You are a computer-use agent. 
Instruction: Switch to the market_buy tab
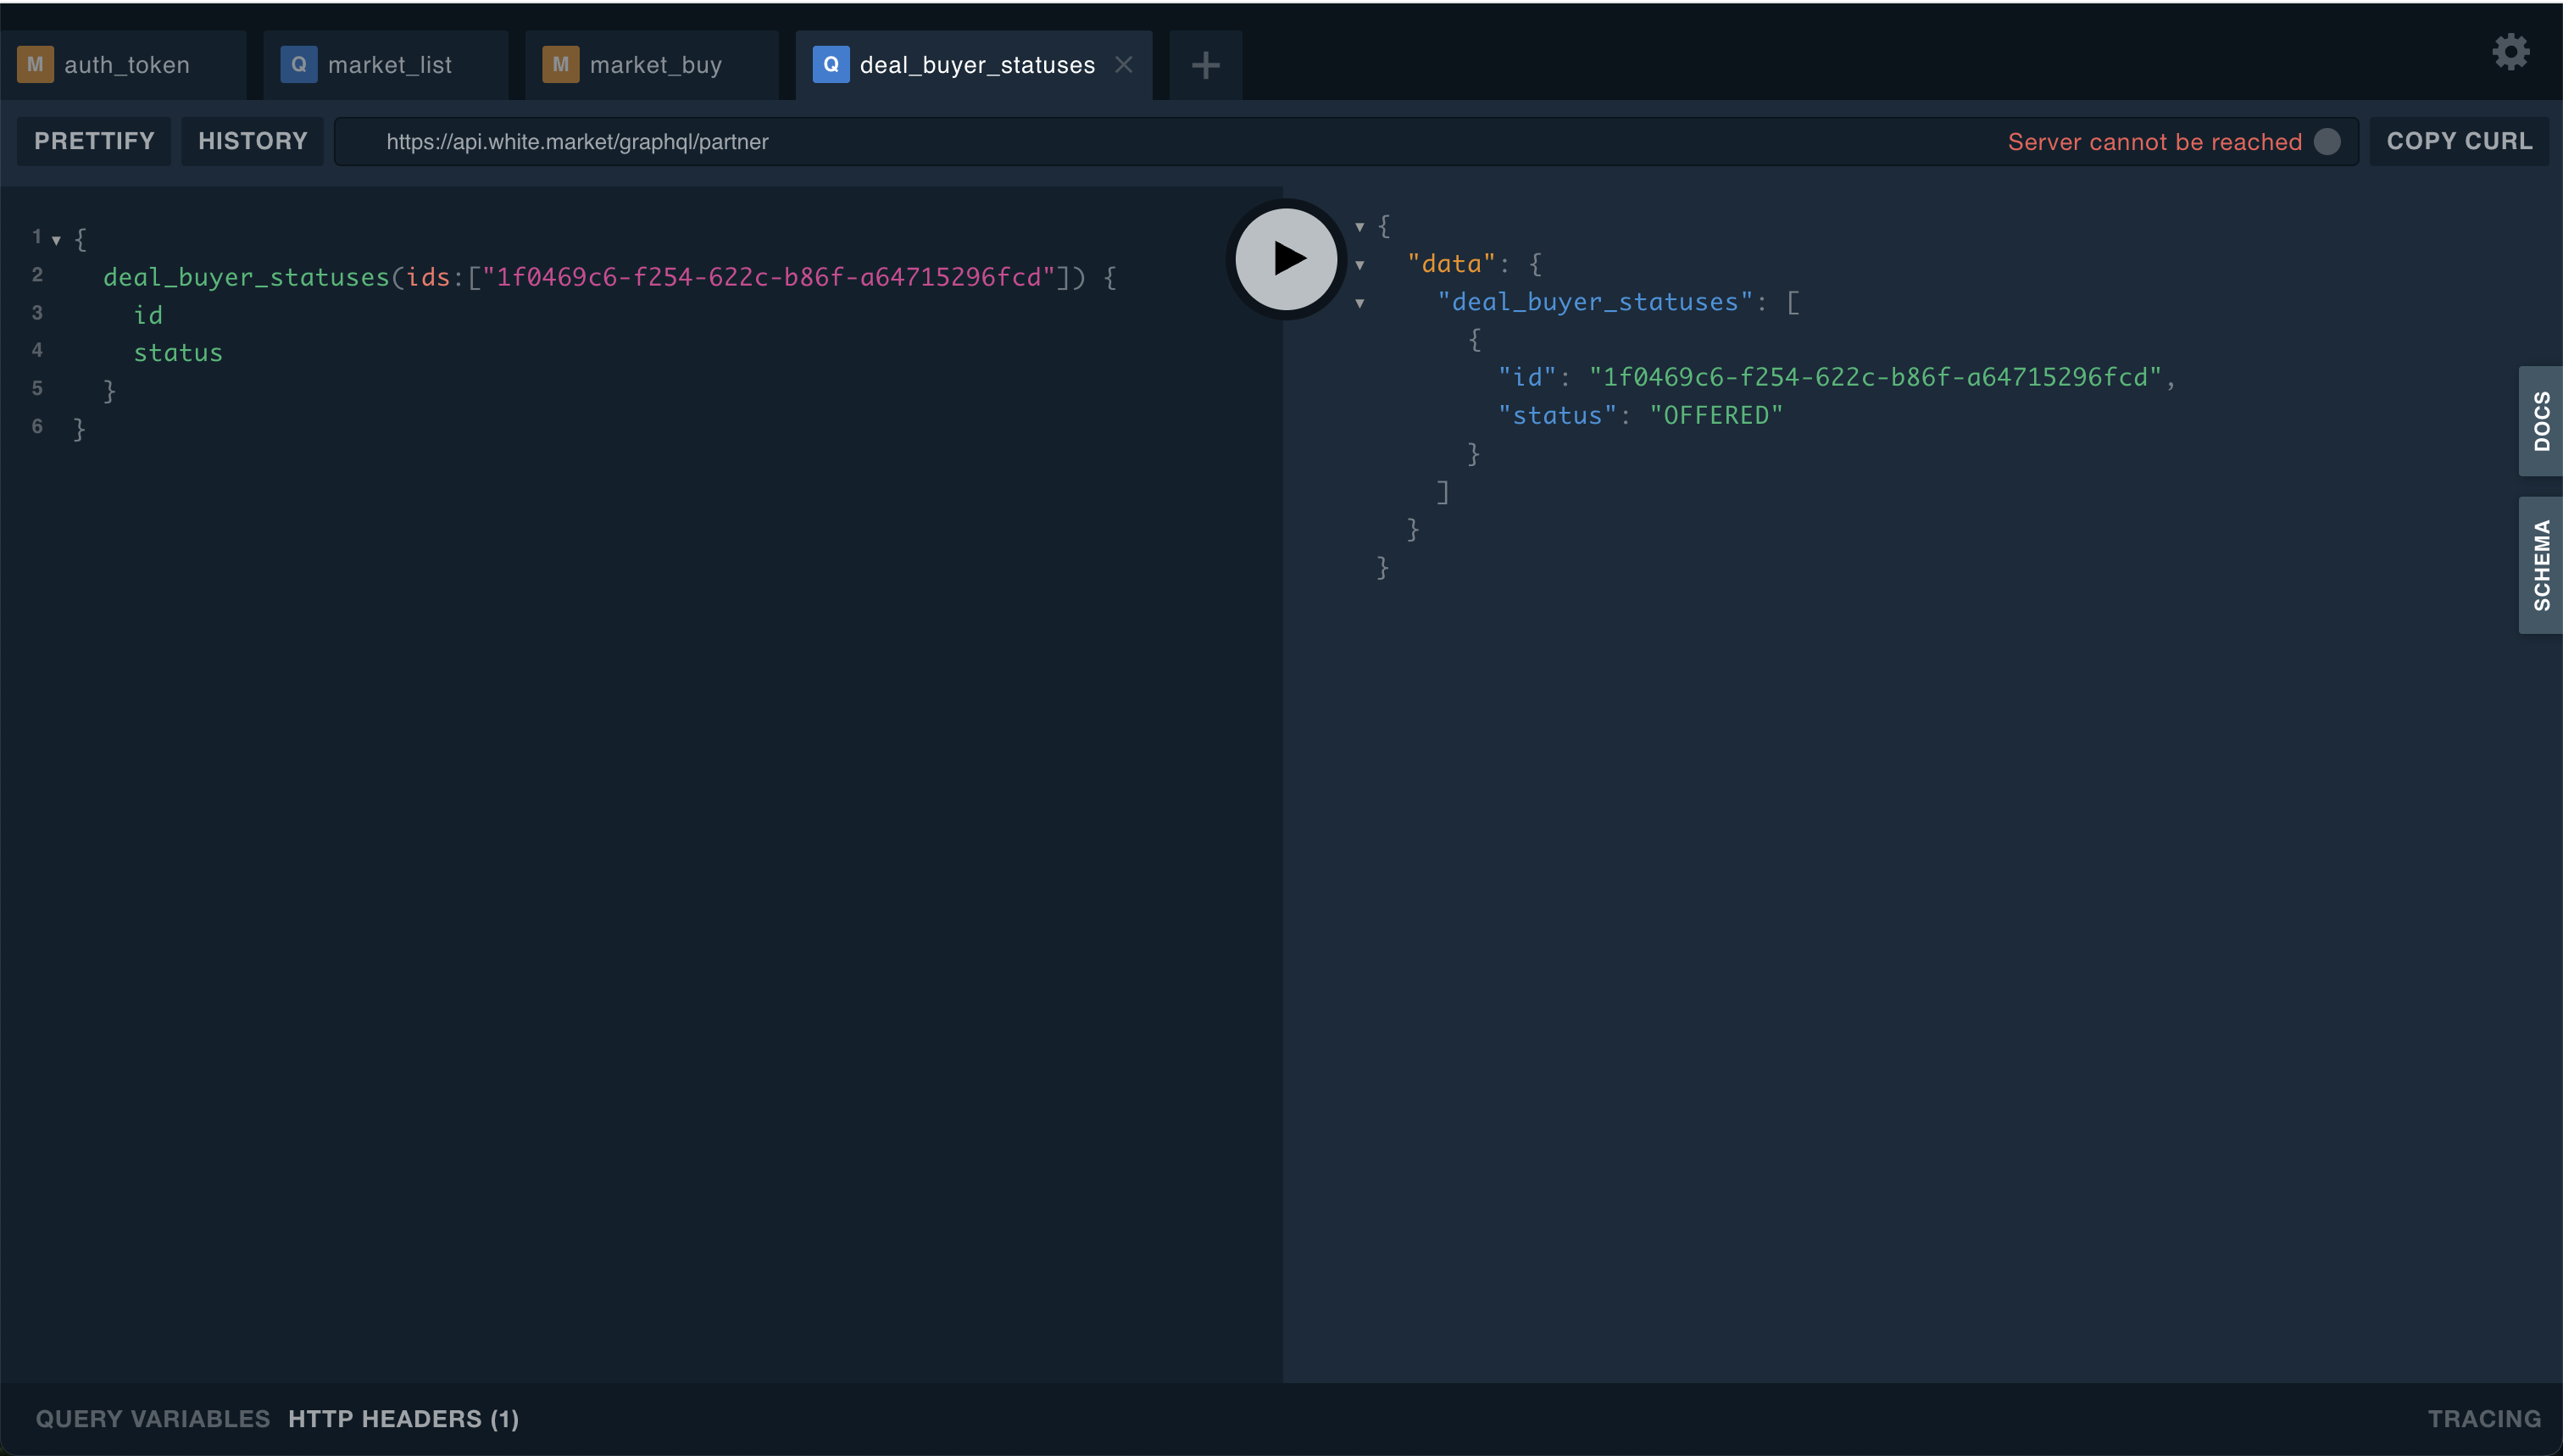pos(652,65)
